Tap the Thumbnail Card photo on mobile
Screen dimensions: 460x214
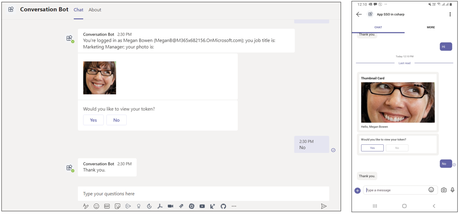pos(398,102)
